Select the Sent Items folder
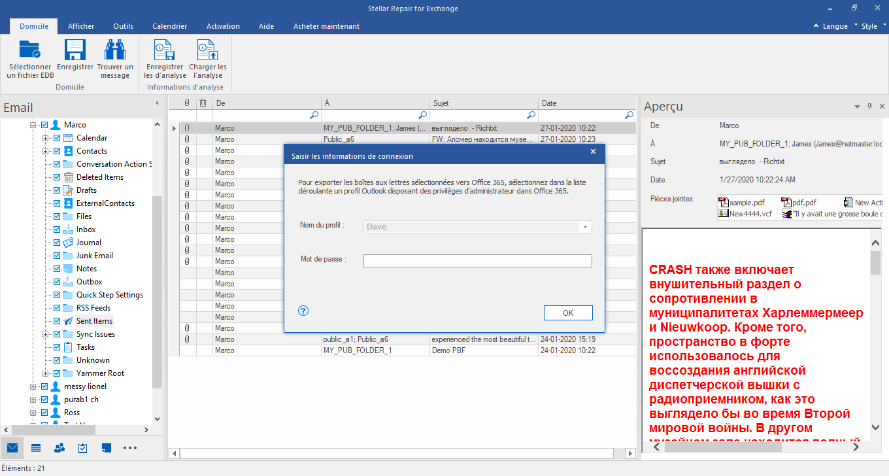 pyautogui.click(x=94, y=321)
